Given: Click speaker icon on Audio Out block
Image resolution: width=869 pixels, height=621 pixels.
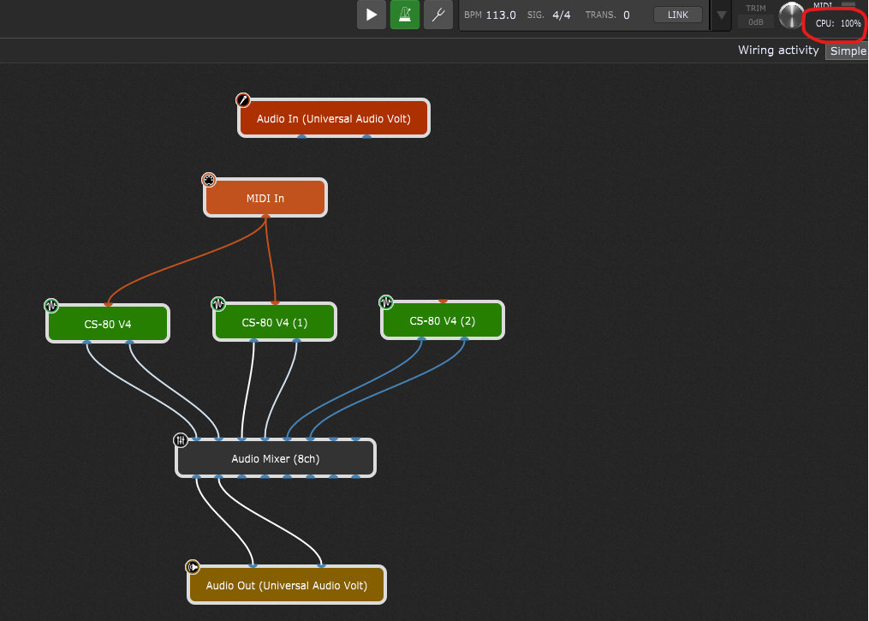Looking at the screenshot, I should point(193,567).
